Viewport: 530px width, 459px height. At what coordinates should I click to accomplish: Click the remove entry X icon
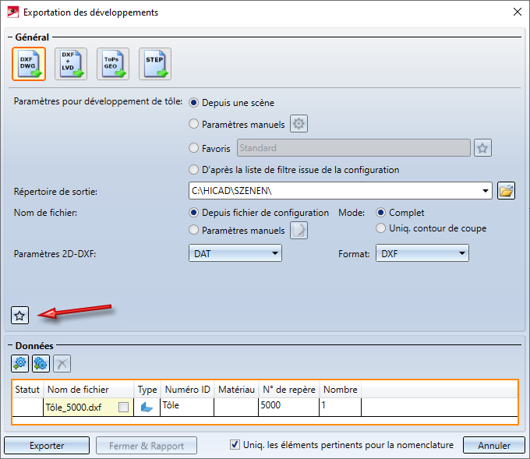click(x=62, y=364)
